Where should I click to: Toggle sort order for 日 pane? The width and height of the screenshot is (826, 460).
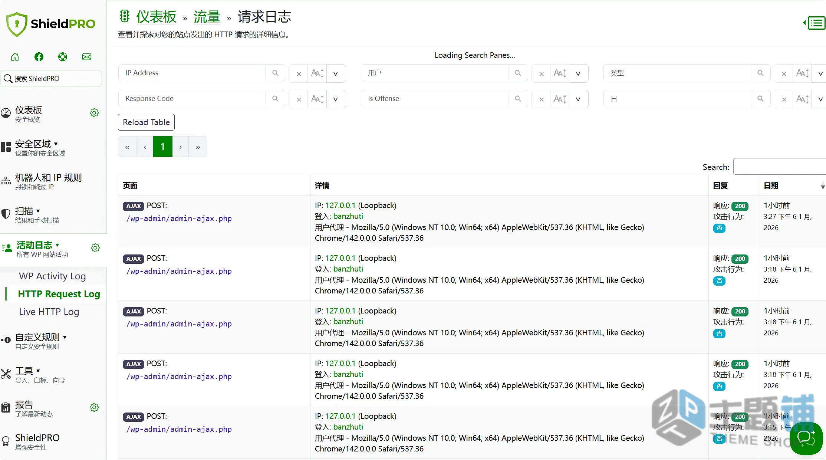(803, 99)
